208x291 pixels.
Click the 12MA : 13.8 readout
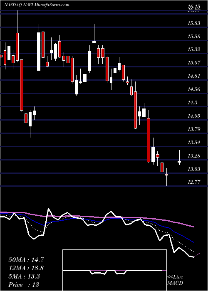tap(26, 268)
